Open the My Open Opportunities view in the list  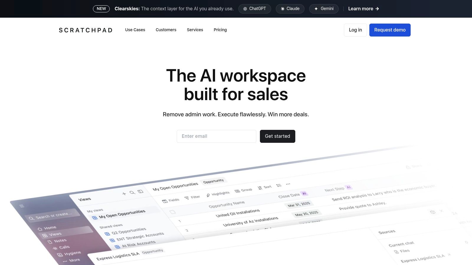pos(119,214)
